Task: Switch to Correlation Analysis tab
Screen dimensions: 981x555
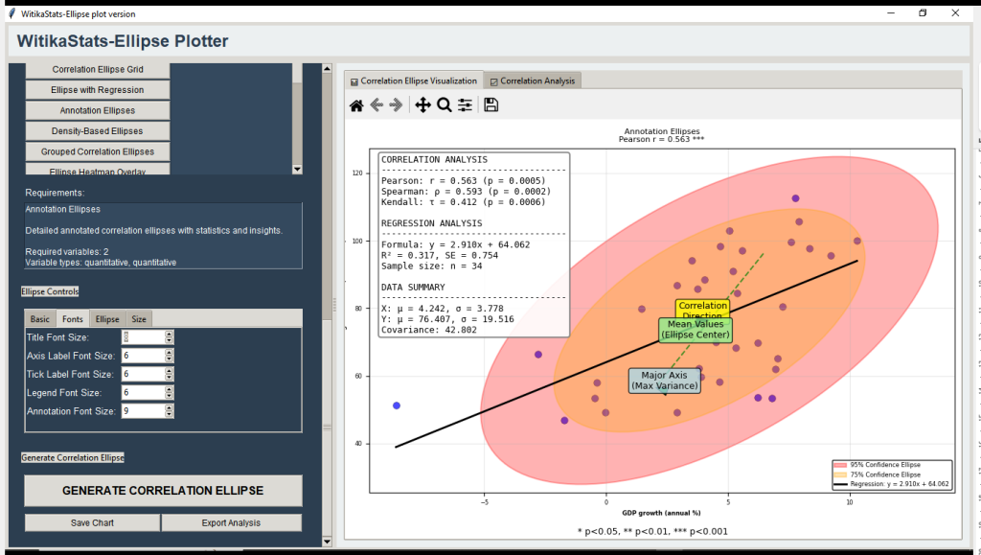Action: pyautogui.click(x=533, y=81)
